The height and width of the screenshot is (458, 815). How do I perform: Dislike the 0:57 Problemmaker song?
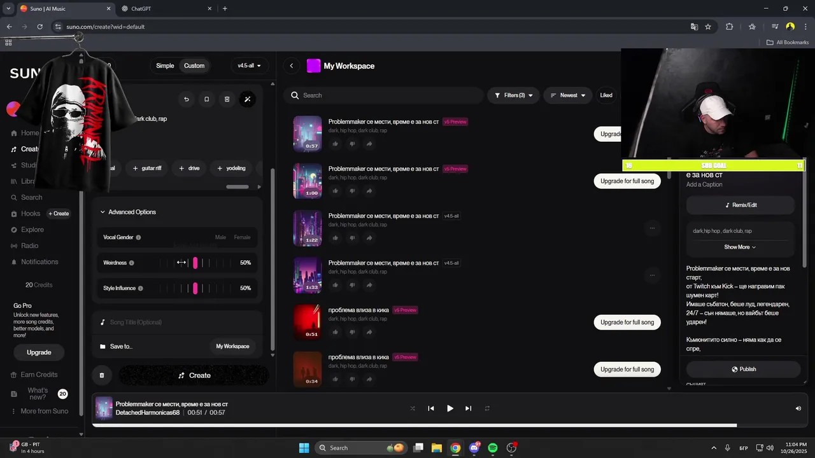coord(352,144)
